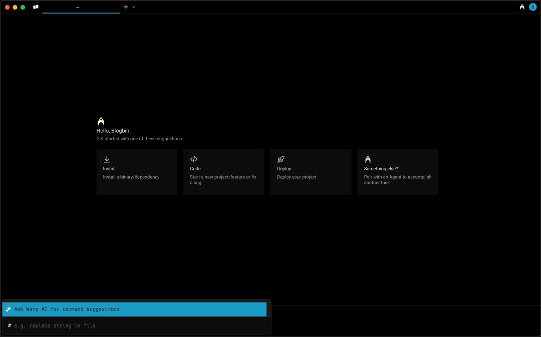This screenshot has width=541, height=337.
Task: Focus the "e.g. replace string in file" input
Action: (x=136, y=325)
